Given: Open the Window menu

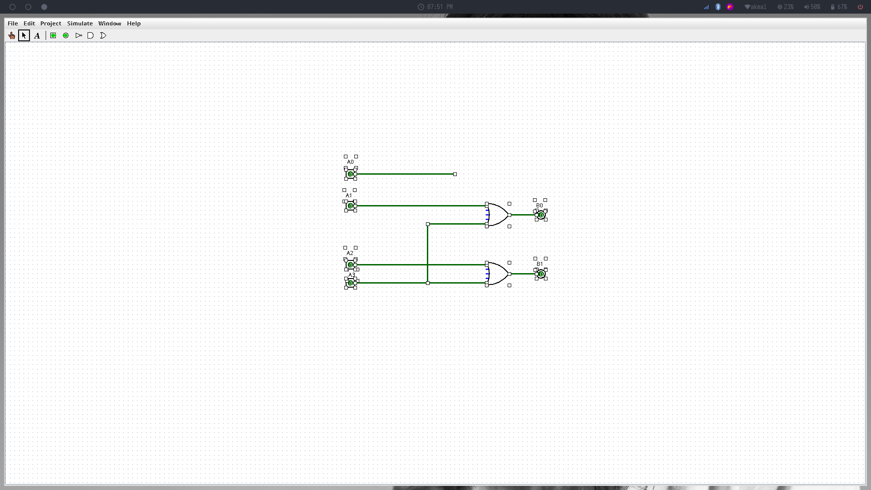Looking at the screenshot, I should pyautogui.click(x=110, y=23).
